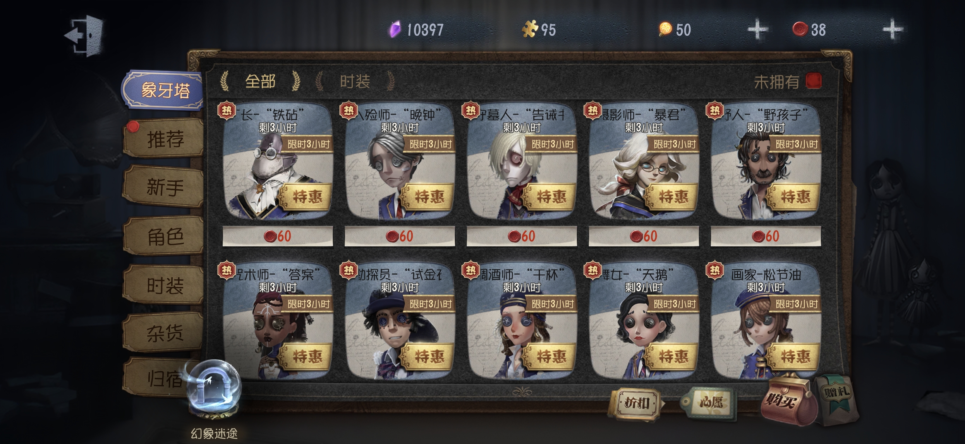This screenshot has height=444, width=965.
Task: Open the 杂货 sidebar category
Action: pos(164,333)
